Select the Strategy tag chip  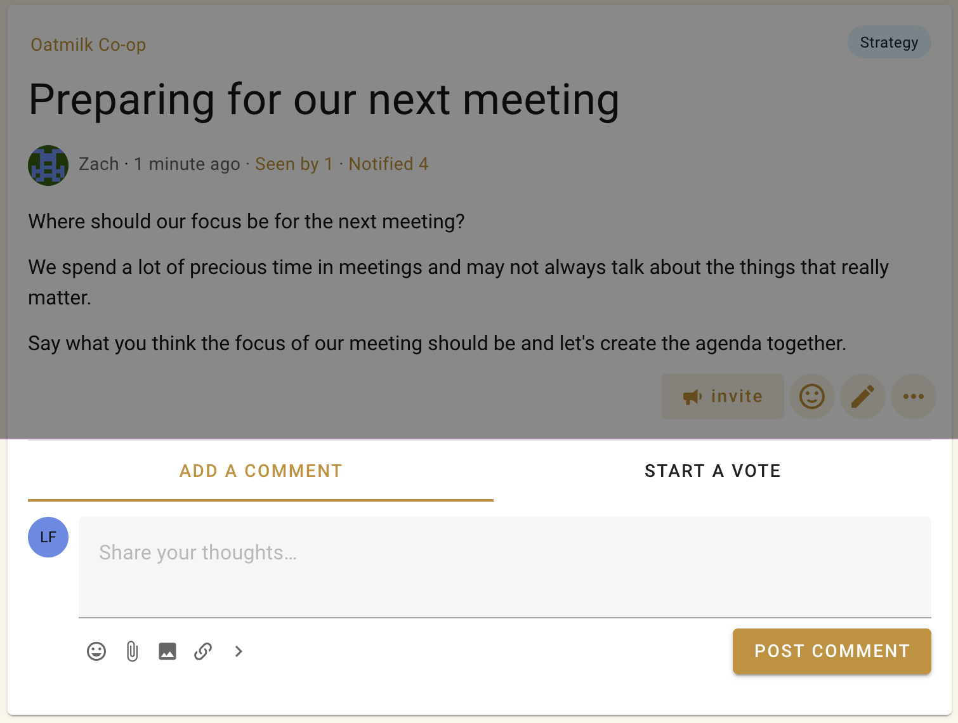[889, 42]
